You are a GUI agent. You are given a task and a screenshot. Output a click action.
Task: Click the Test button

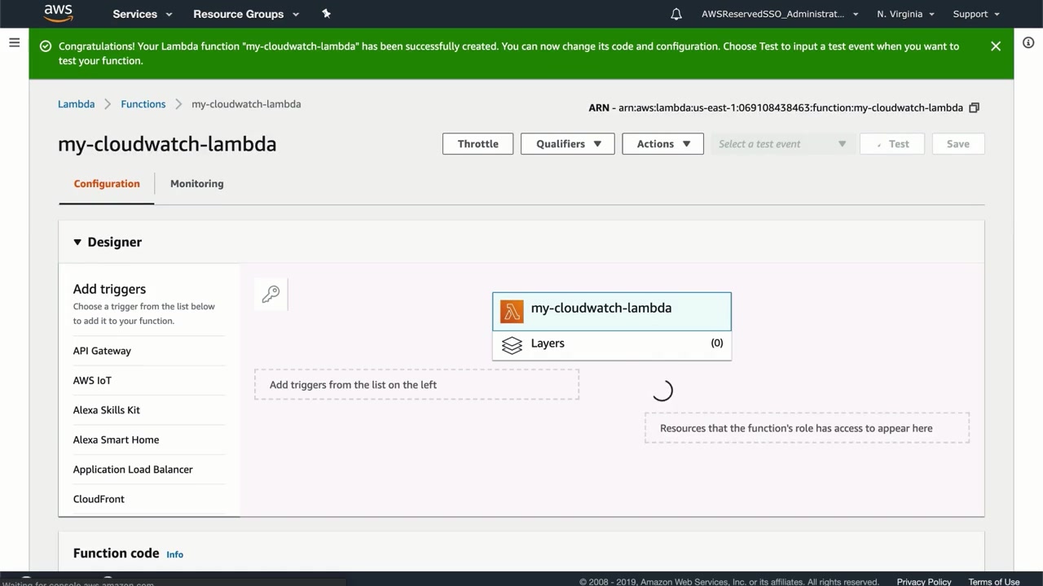[x=891, y=144]
